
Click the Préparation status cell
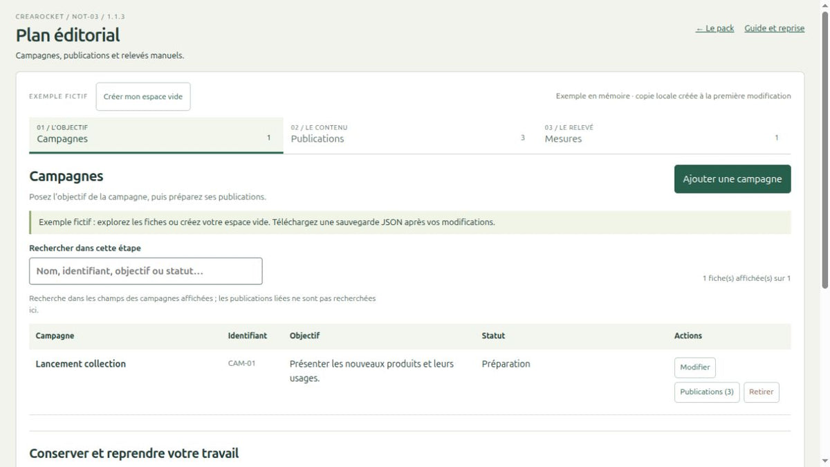tap(506, 364)
